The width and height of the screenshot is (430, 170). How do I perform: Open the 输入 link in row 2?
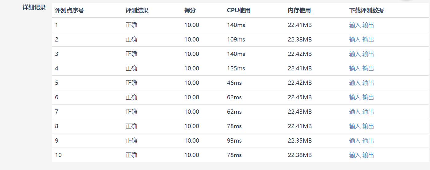(x=354, y=40)
